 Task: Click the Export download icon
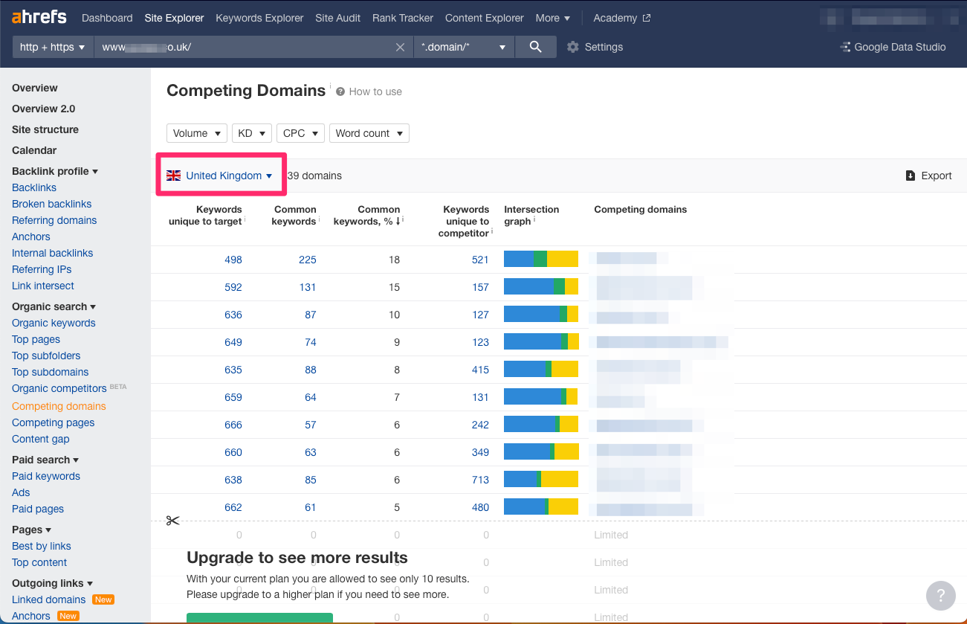(911, 176)
